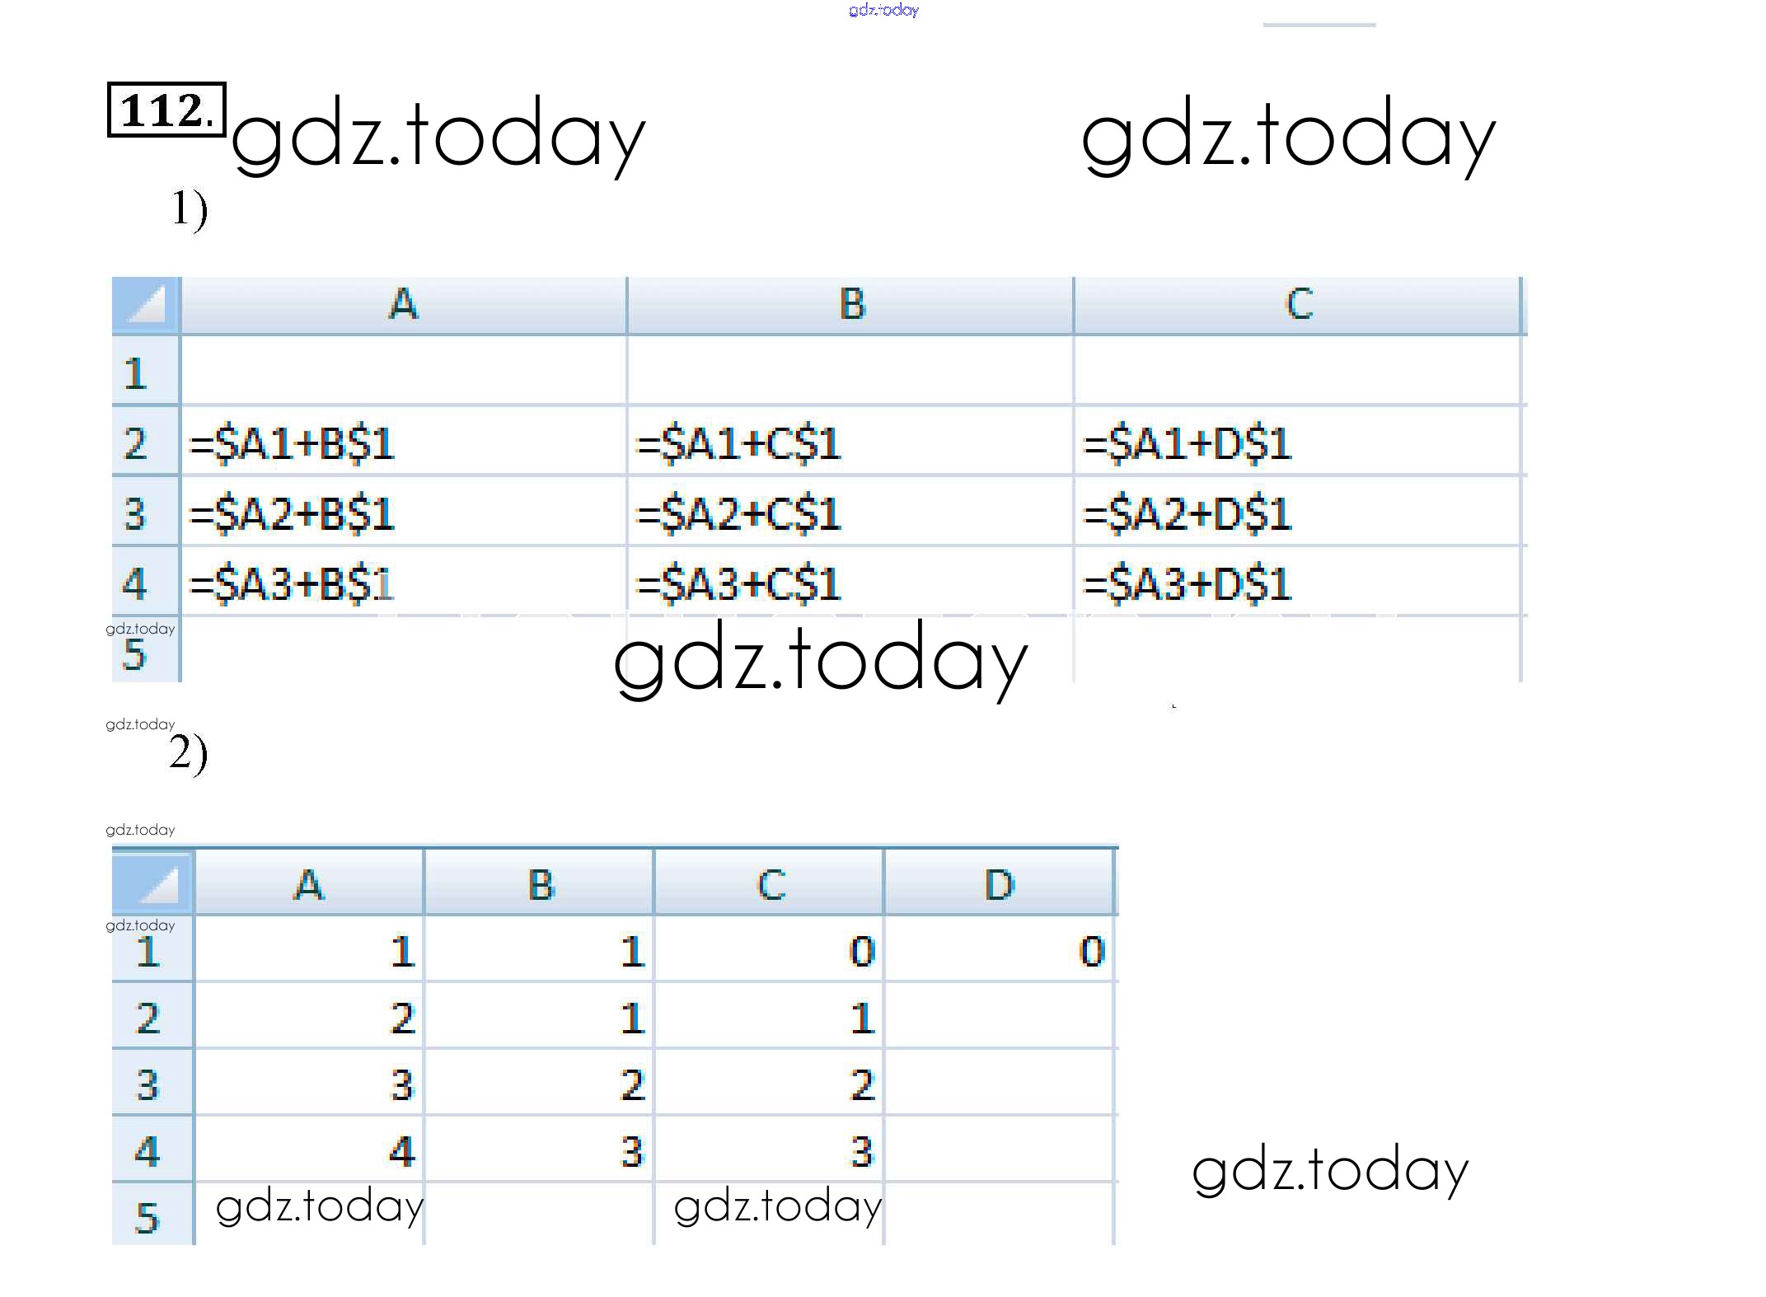The width and height of the screenshot is (1766, 1297).
Task: Select column C header in the formula table
Action: pyautogui.click(x=1297, y=304)
